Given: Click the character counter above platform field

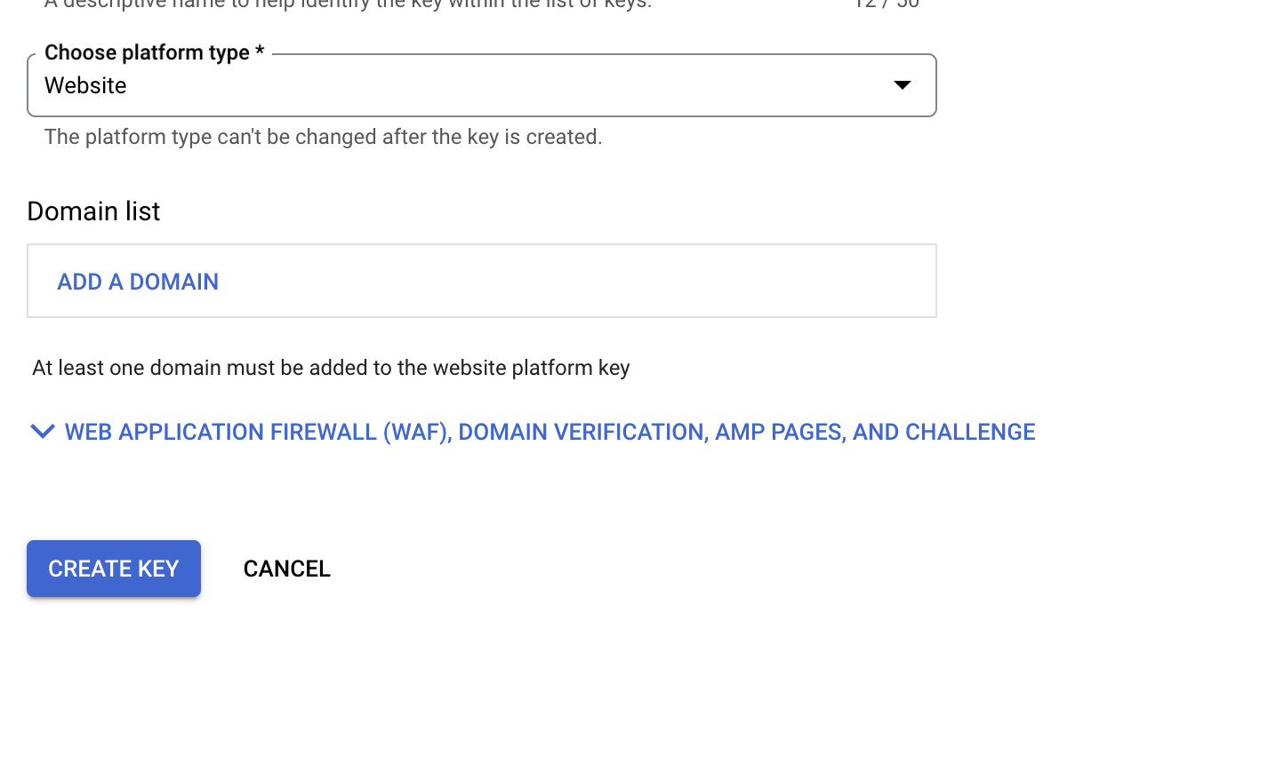Looking at the screenshot, I should coord(886,4).
